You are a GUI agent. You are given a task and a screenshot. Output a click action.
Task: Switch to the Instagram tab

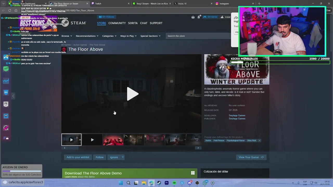point(234,4)
